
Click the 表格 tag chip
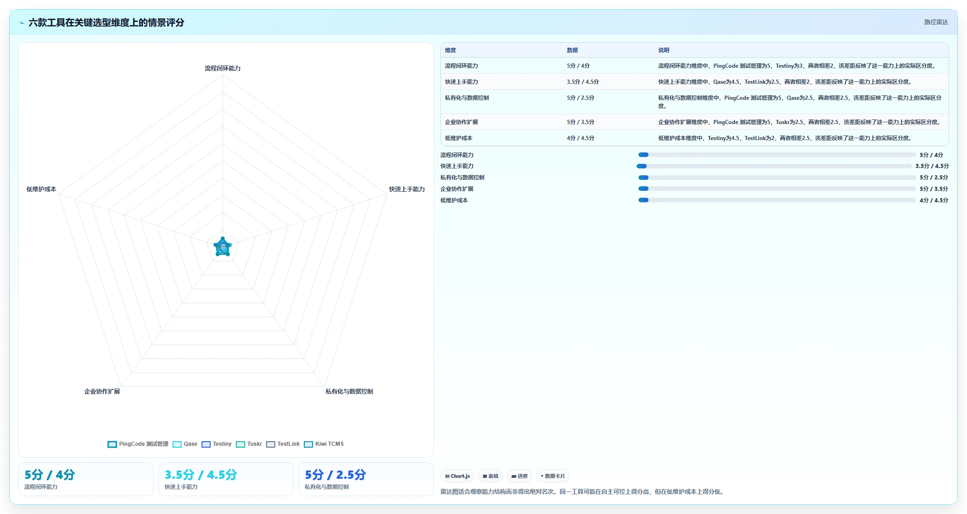tap(490, 476)
